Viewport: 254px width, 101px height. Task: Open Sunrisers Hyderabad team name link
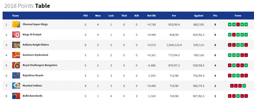click(x=35, y=55)
